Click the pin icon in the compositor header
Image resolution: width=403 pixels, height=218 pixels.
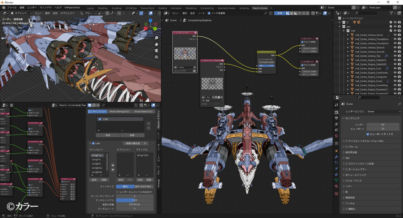click(265, 13)
